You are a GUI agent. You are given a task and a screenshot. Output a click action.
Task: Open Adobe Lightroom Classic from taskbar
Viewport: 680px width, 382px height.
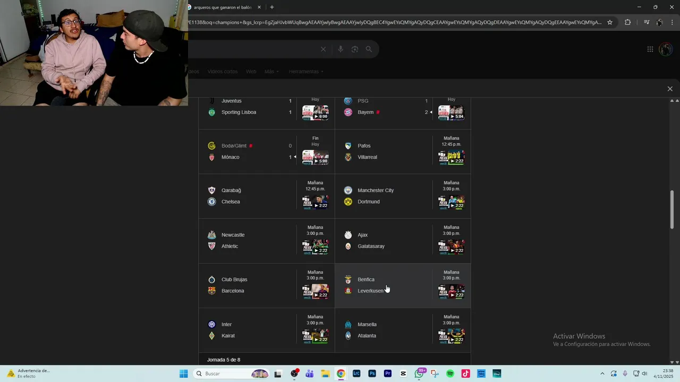click(x=356, y=374)
